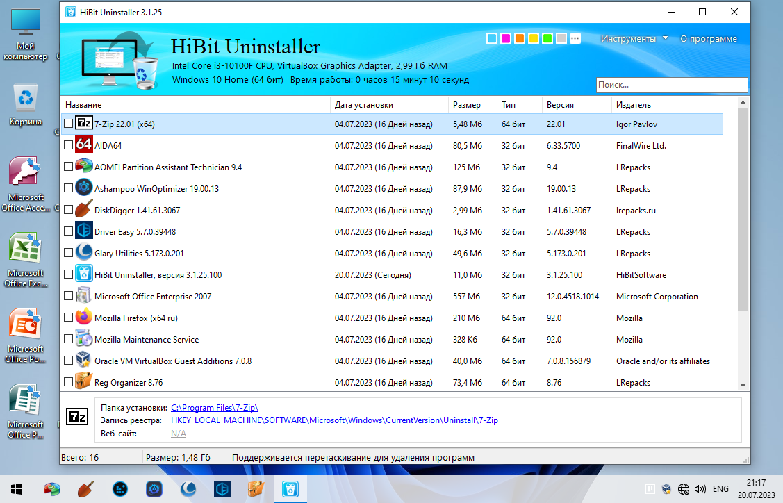Sort by Тип column header
Viewport: 783px width, 503px height.
520,105
